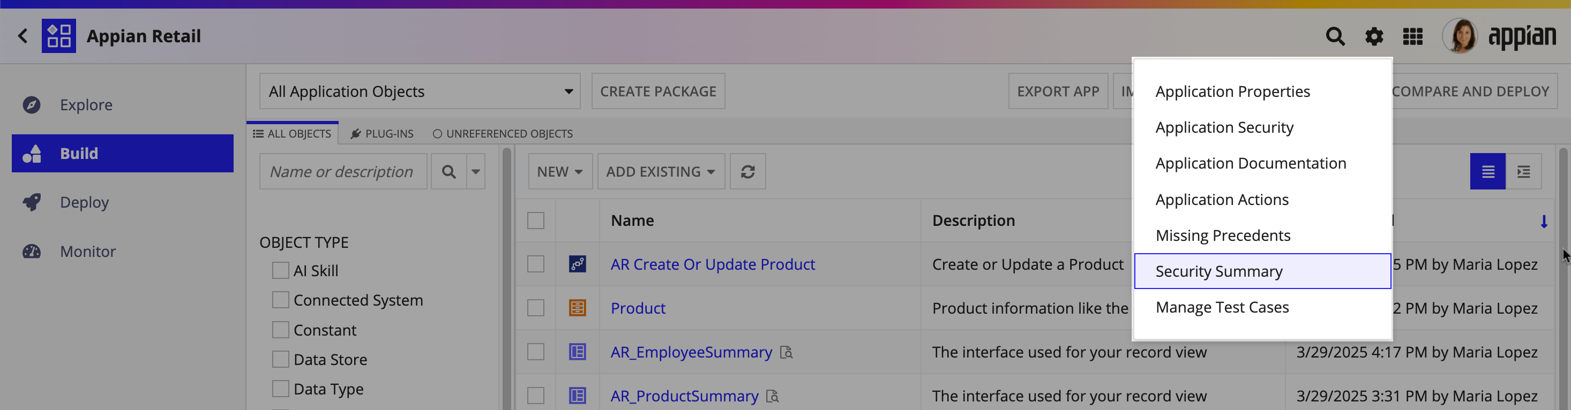Click the EXPORT APP button

1058,92
